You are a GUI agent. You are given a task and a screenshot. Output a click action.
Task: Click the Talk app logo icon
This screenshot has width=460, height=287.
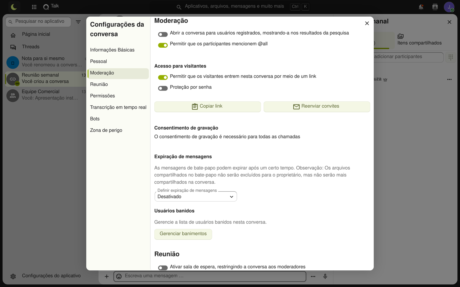(46, 7)
